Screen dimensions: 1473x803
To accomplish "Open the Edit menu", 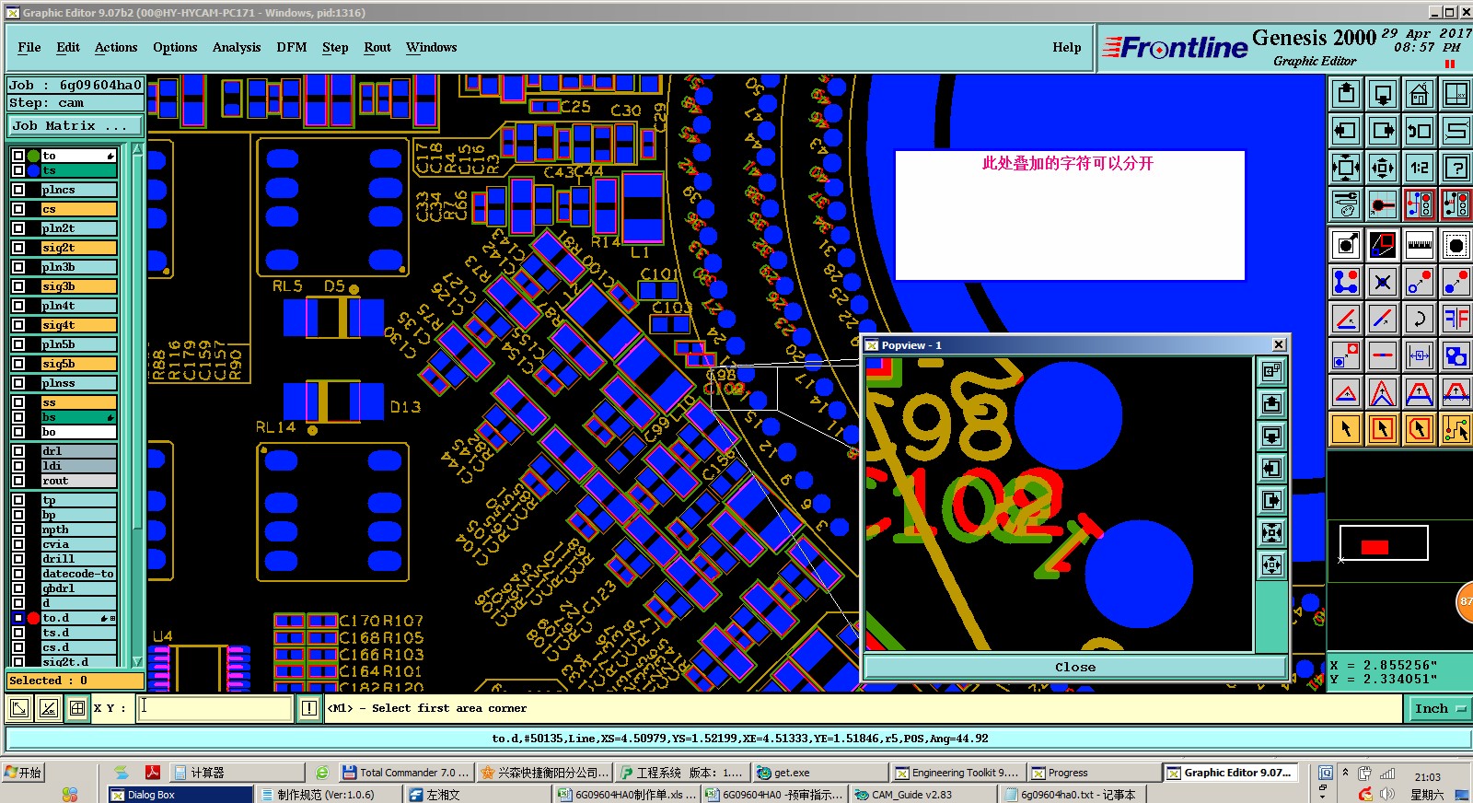I will [x=68, y=47].
